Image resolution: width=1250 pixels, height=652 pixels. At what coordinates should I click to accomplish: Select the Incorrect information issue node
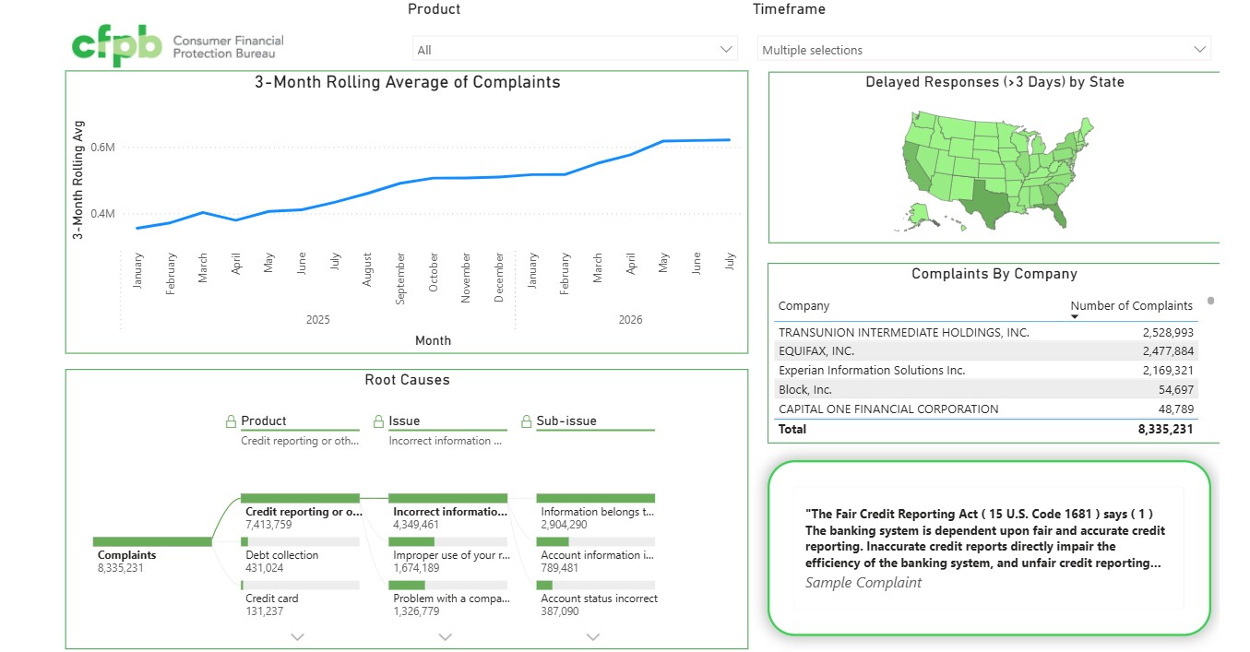click(447, 498)
